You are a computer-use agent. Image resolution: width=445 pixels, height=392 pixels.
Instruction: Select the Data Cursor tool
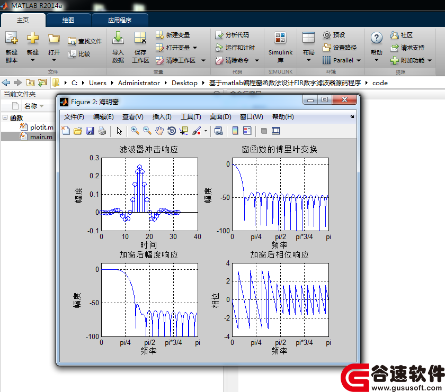pyautogui.click(x=184, y=131)
